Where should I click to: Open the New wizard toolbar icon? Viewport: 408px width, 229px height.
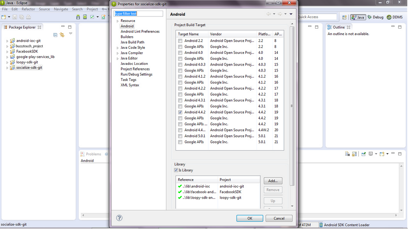click(x=4, y=17)
